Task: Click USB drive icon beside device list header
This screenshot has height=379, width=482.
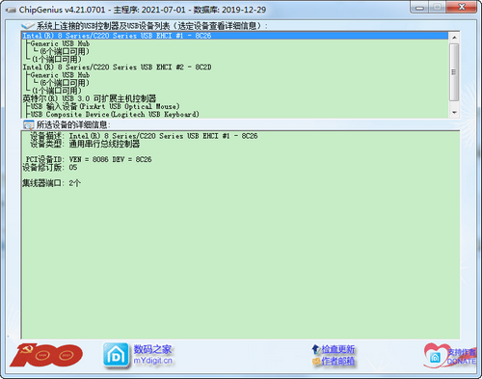Action: point(28,26)
